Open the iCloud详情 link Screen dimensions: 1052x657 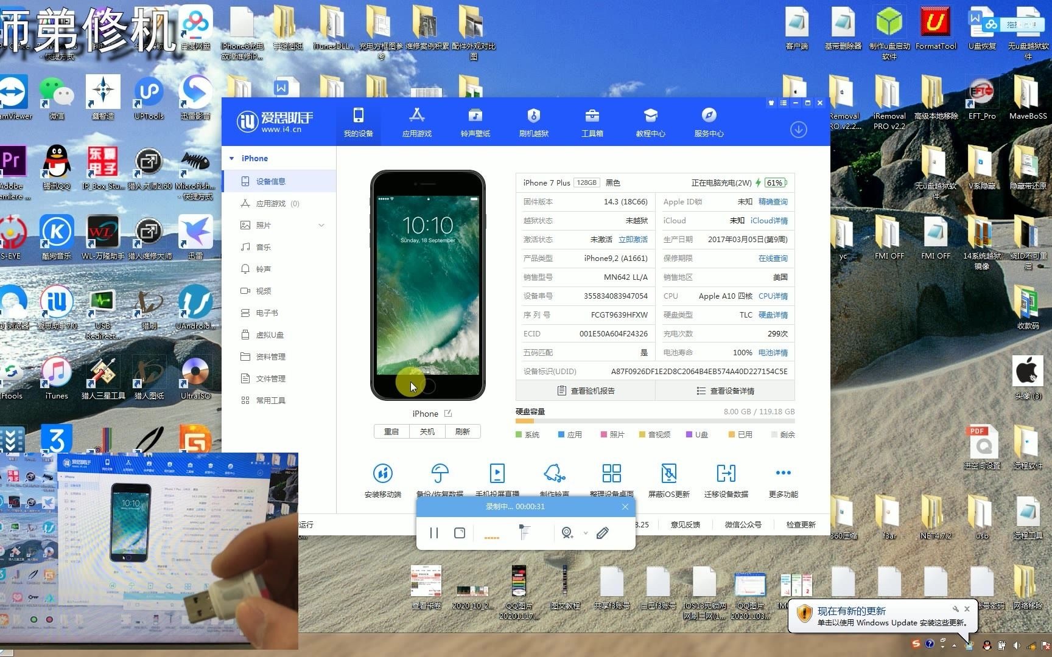click(769, 221)
